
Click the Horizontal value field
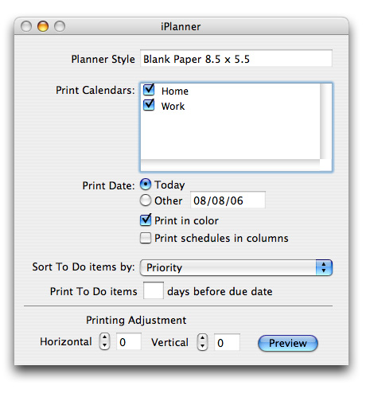click(x=129, y=342)
